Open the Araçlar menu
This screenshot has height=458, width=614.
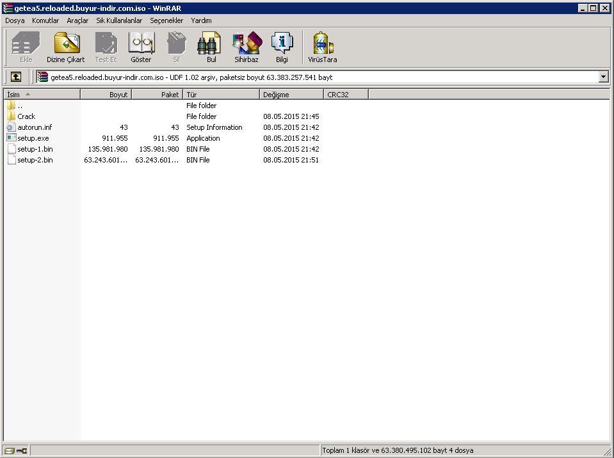[77, 20]
